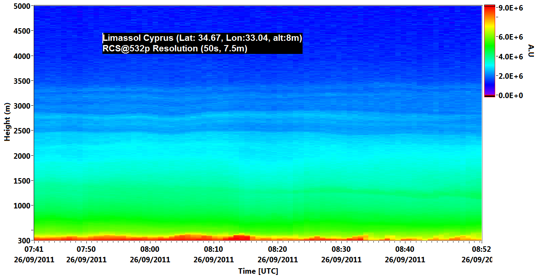Image resolution: width=539 pixels, height=280 pixels.
Task: Click the 300 height axis tick label
Action: coord(23,240)
